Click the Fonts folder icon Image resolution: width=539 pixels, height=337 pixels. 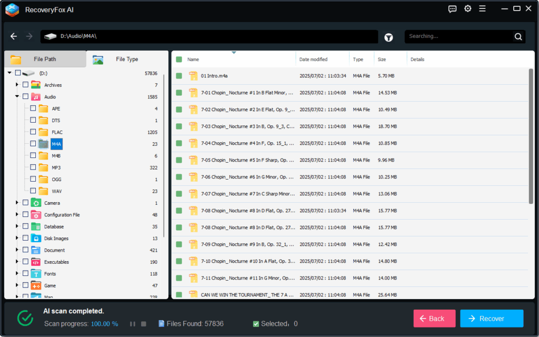click(36, 274)
